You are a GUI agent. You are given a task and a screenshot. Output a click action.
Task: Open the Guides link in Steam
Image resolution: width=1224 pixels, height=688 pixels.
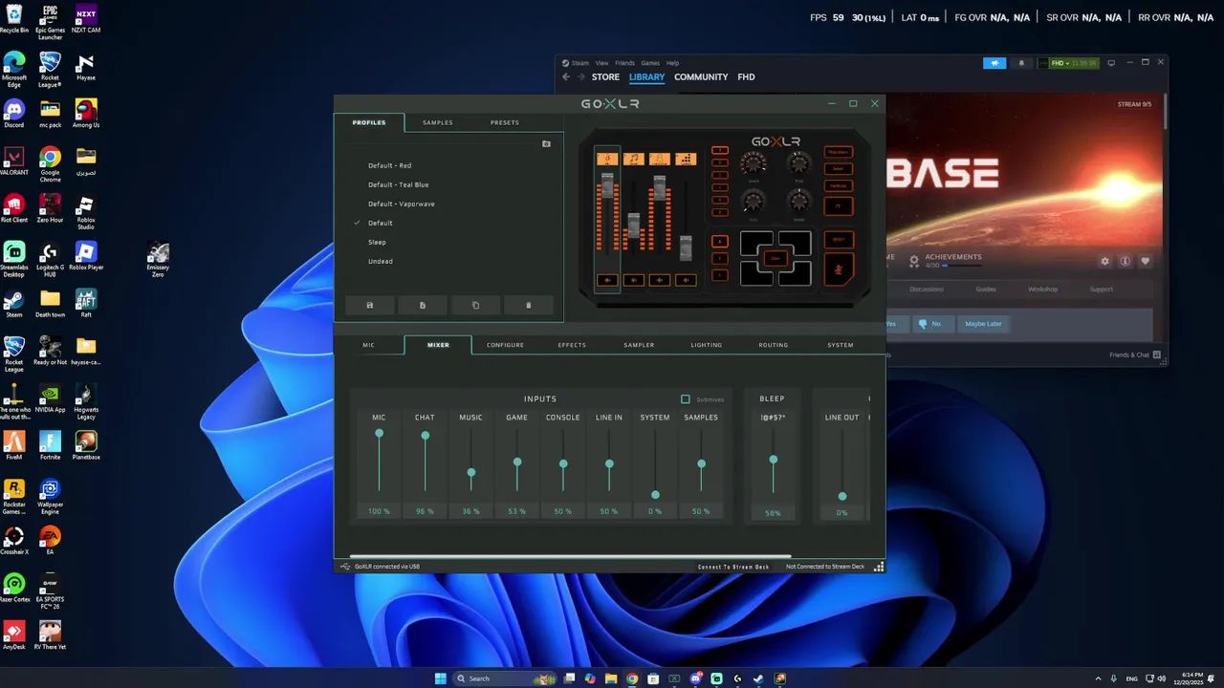(985, 290)
